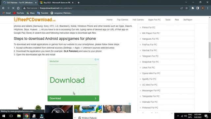Close the Buy OLX Microsoft Store tab
This screenshot has height=119, width=211.
click(x=73, y=3)
